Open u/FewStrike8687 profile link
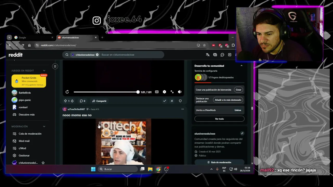This screenshot has width=333, height=187. [x=76, y=109]
